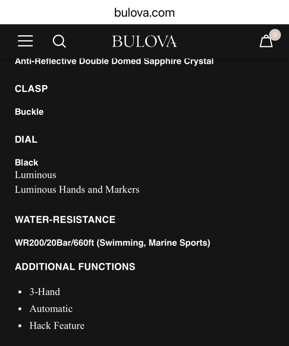Screen dimensions: 289x346
Task: Select the Black dial color text
Action: 26,163
